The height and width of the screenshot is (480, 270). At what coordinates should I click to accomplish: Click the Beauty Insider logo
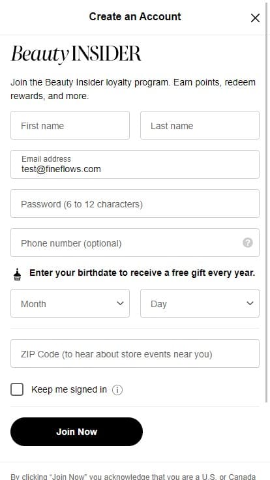76,54
